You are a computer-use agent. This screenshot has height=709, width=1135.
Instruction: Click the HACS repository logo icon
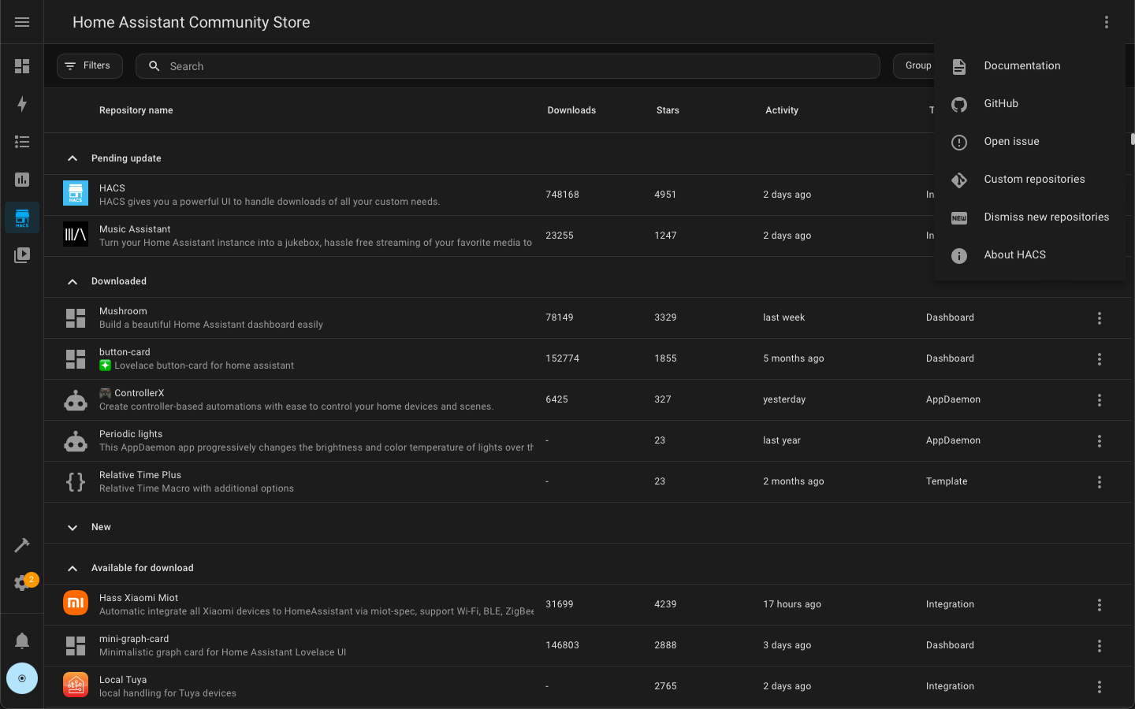76,194
